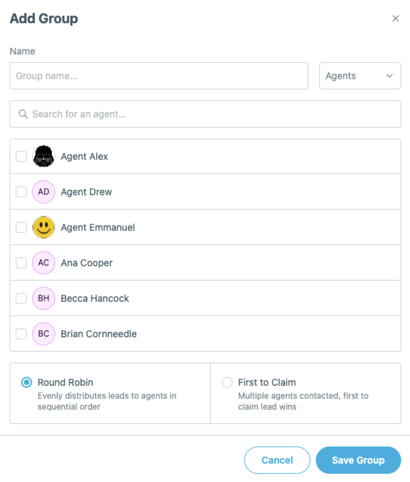Click the AC avatar for Ana Cooper
This screenshot has width=410, height=482.
pos(44,263)
